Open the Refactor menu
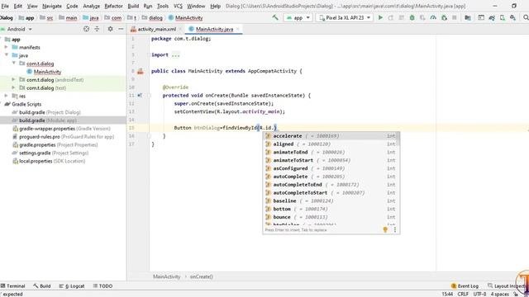This screenshot has height=297, width=529. (113, 6)
